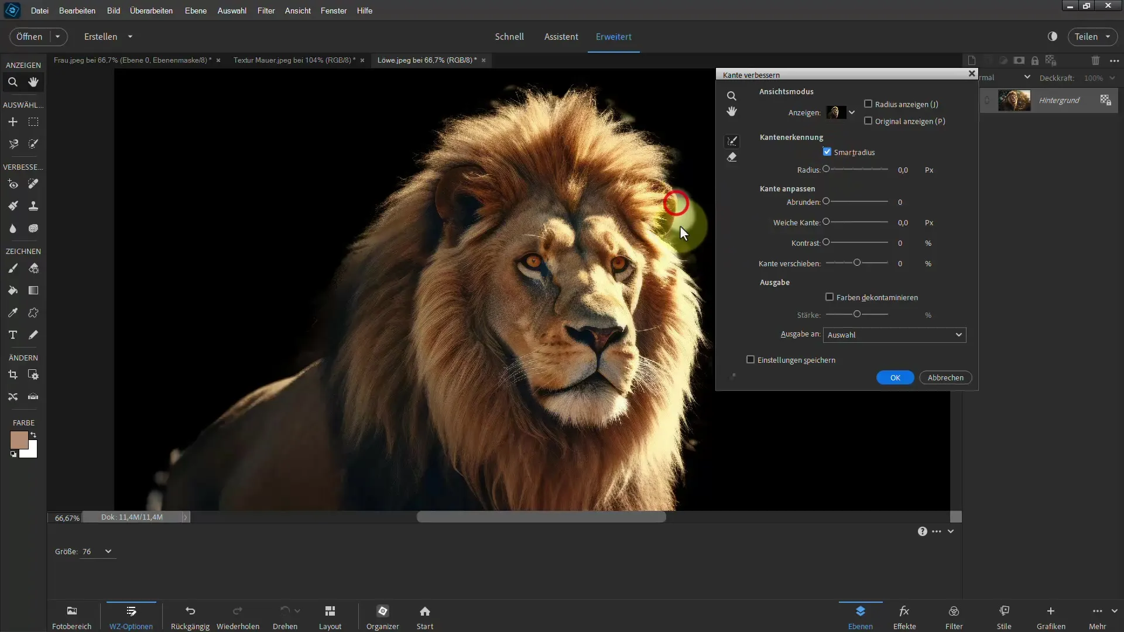Select the Blur (water drop) tool

[x=13, y=228]
